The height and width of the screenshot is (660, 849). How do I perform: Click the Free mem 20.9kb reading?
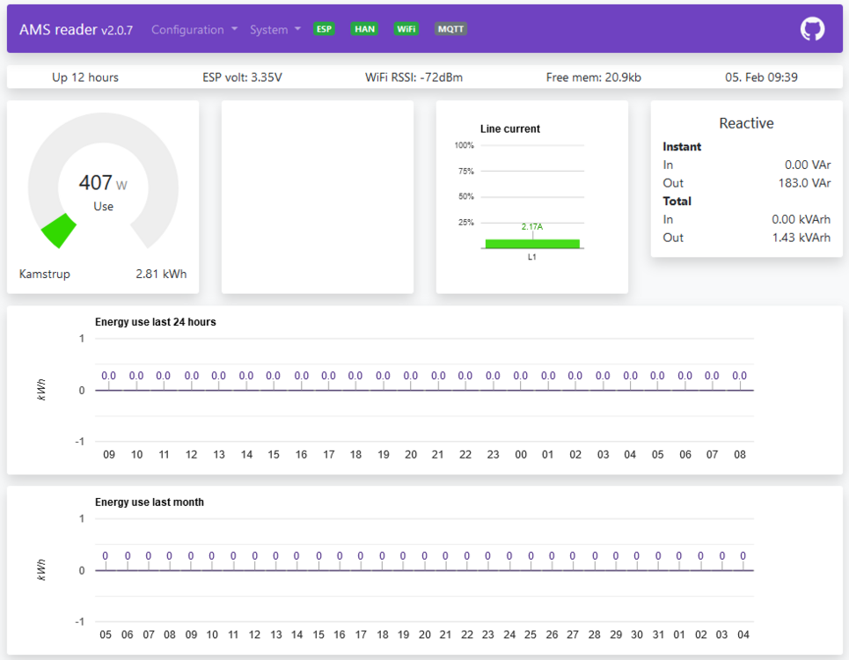[593, 77]
